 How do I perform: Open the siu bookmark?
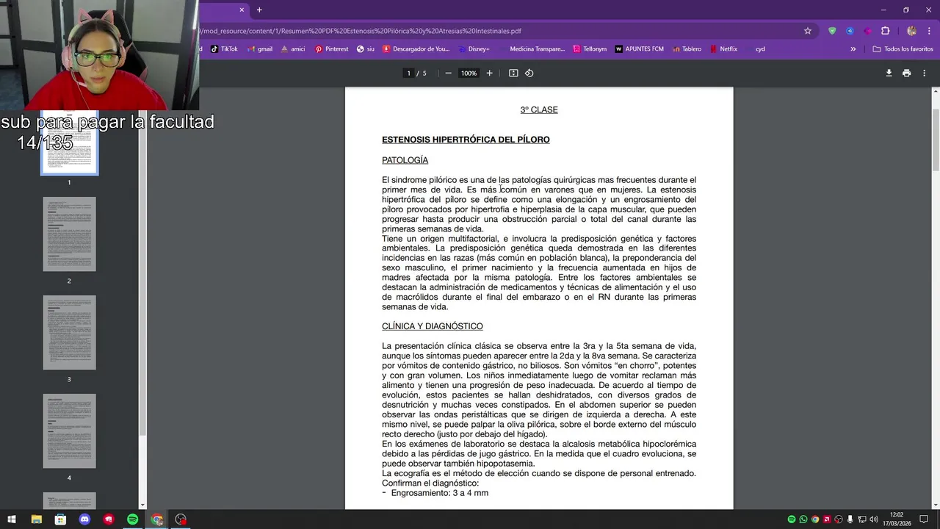365,49
